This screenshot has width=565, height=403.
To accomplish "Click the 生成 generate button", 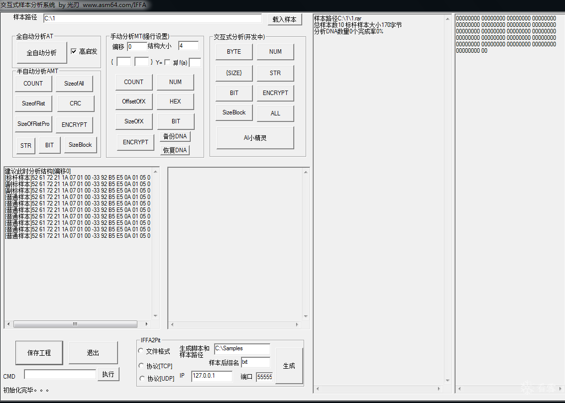I will coord(289,366).
